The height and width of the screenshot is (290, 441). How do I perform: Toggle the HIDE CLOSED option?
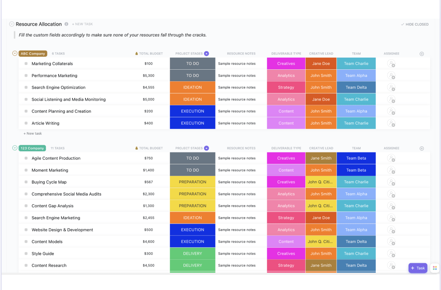pyautogui.click(x=415, y=24)
